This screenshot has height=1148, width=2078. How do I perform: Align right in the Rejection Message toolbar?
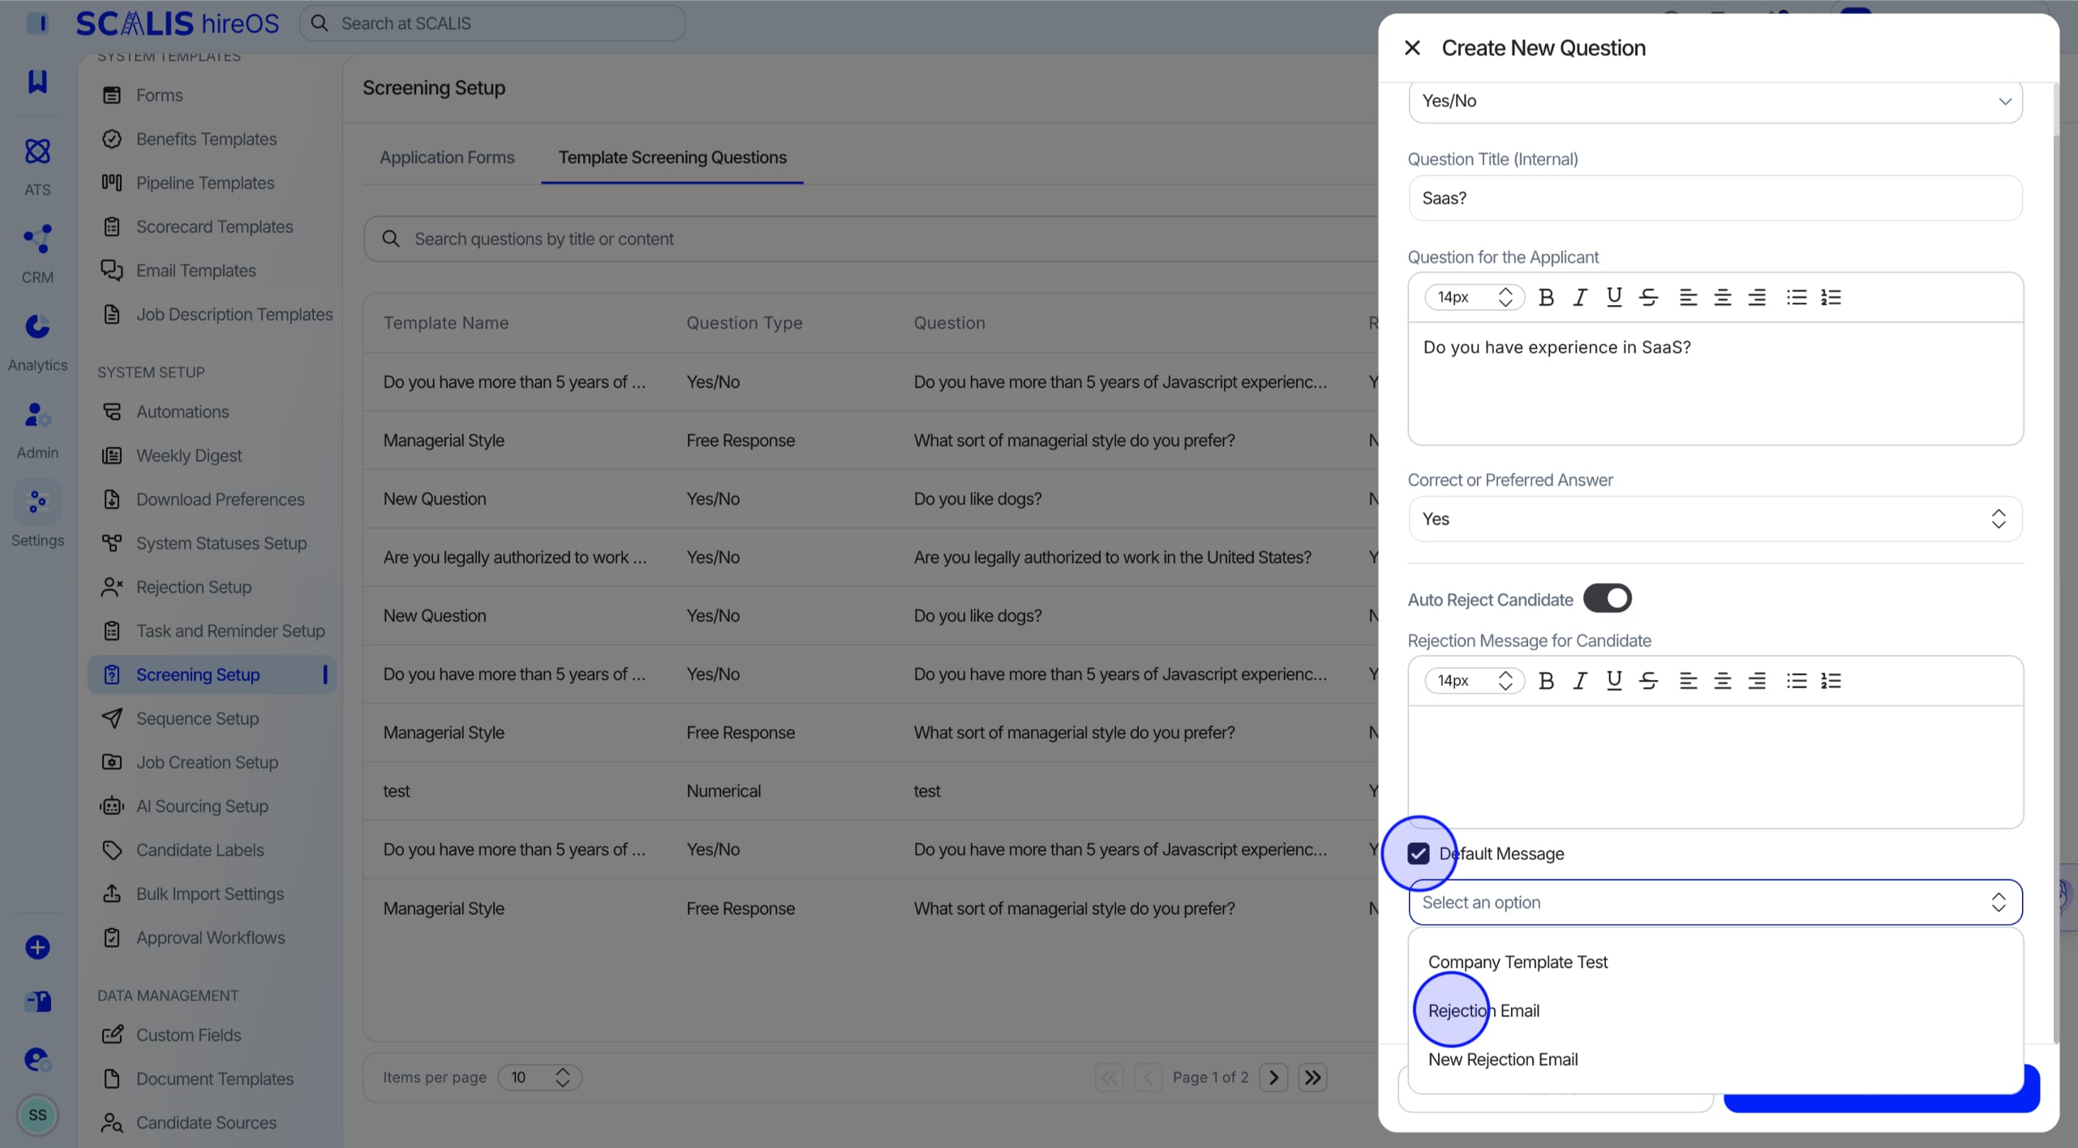pos(1757,681)
